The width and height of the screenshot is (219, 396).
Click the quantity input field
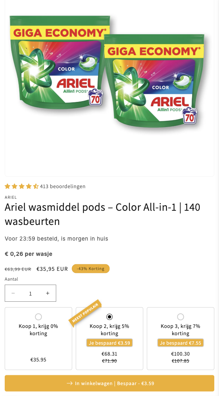30,293
